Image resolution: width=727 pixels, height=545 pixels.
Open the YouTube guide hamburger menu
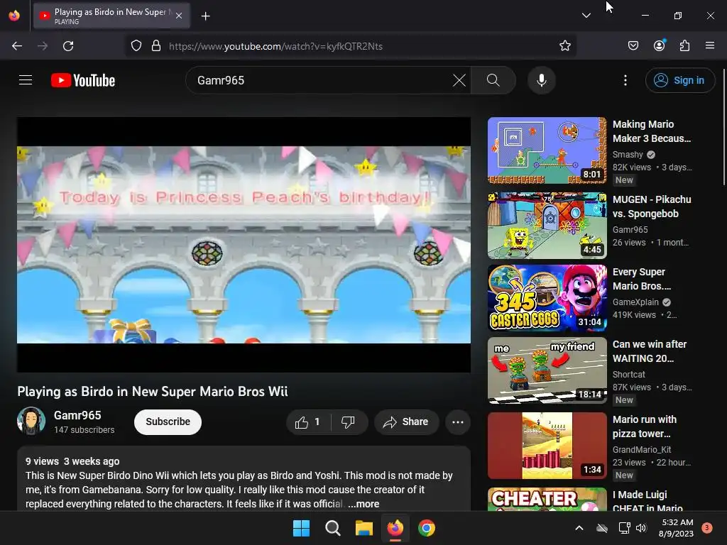coord(26,80)
